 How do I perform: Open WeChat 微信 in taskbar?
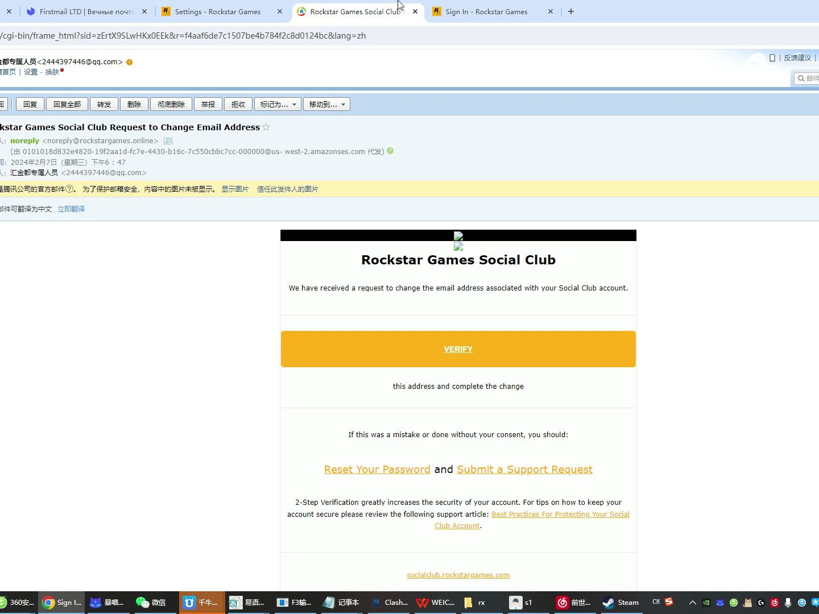(x=151, y=603)
